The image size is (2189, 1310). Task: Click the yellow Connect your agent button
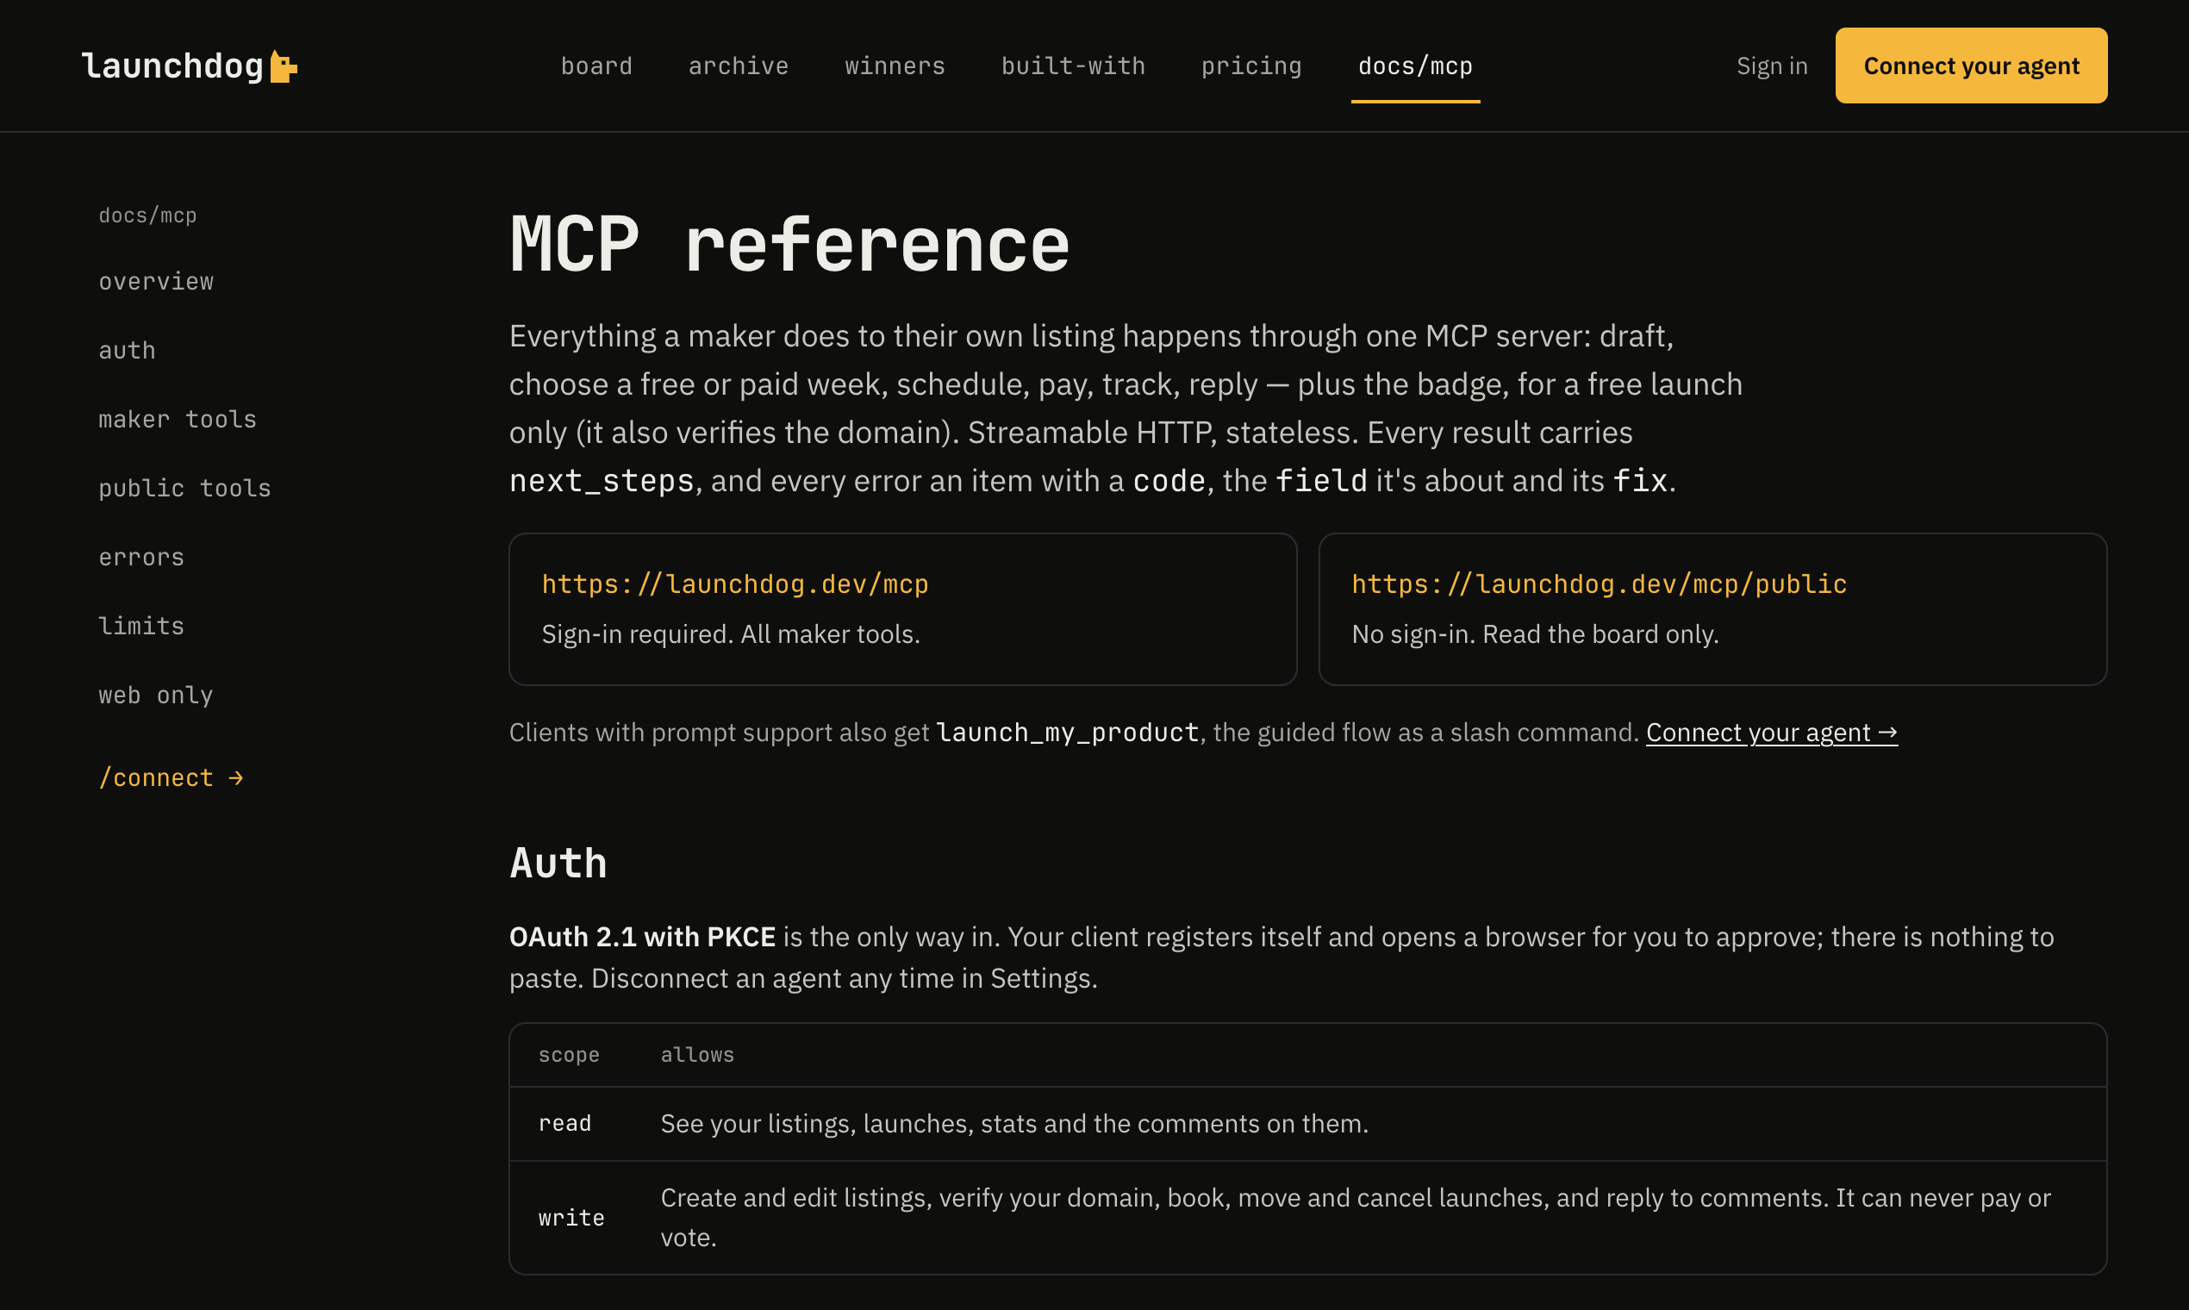[1971, 65]
